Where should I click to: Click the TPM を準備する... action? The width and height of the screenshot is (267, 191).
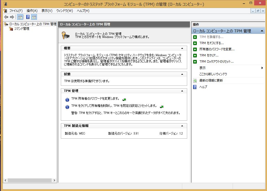[211, 37]
